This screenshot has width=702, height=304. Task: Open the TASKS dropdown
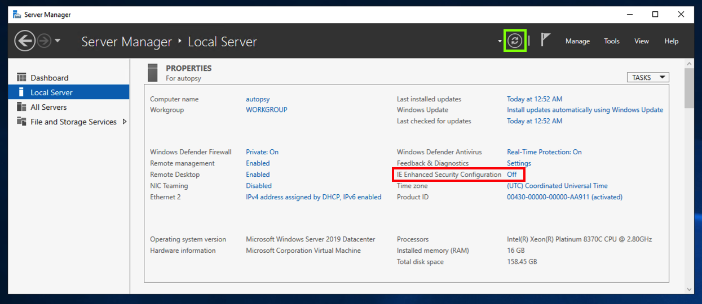point(648,78)
